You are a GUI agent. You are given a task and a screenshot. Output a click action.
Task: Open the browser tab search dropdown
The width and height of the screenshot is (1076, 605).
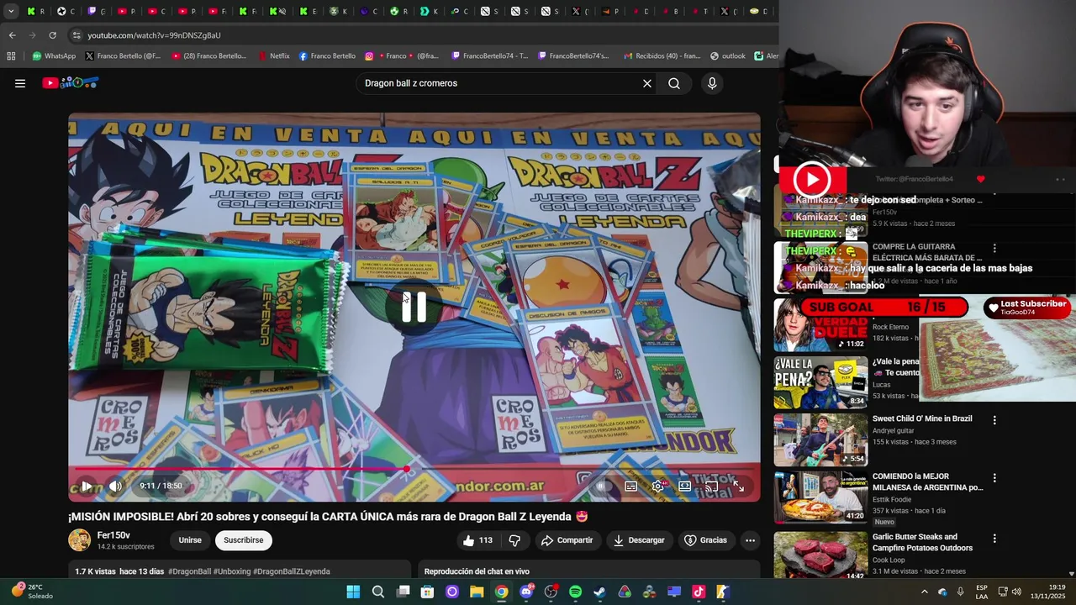[x=11, y=12]
